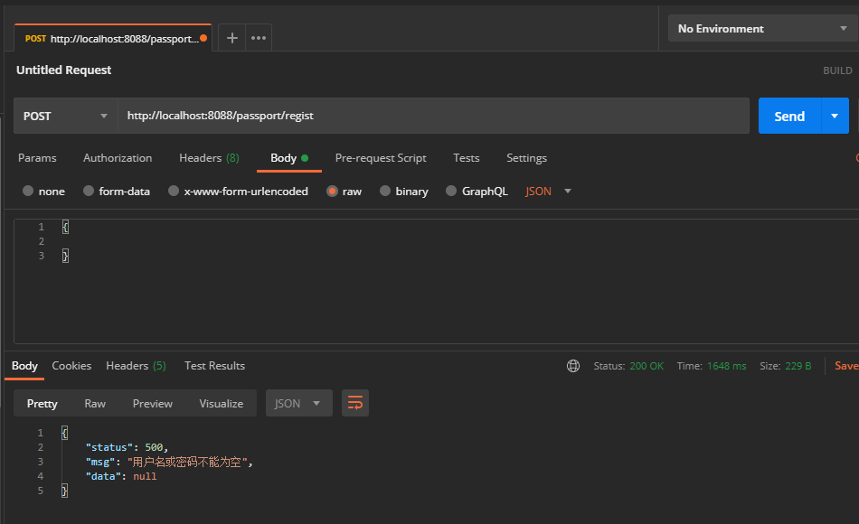Open the Tests tab
This screenshot has width=859, height=524.
(x=467, y=158)
